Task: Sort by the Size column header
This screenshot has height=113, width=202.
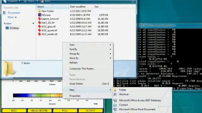Action: 101,7
